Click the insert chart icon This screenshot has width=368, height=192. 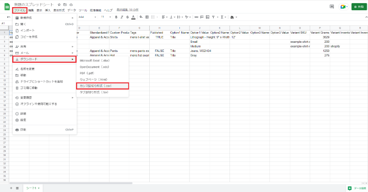[208, 17]
